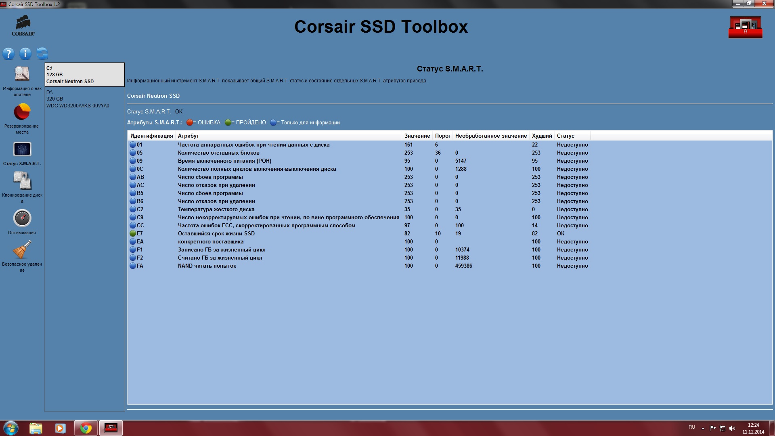Select the C2 temperature attribute row
The height and width of the screenshot is (436, 775).
pos(216,209)
